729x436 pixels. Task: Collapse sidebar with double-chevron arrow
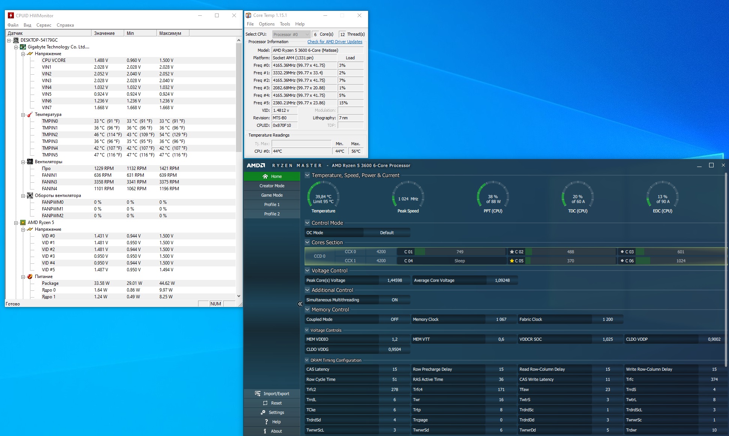click(300, 304)
